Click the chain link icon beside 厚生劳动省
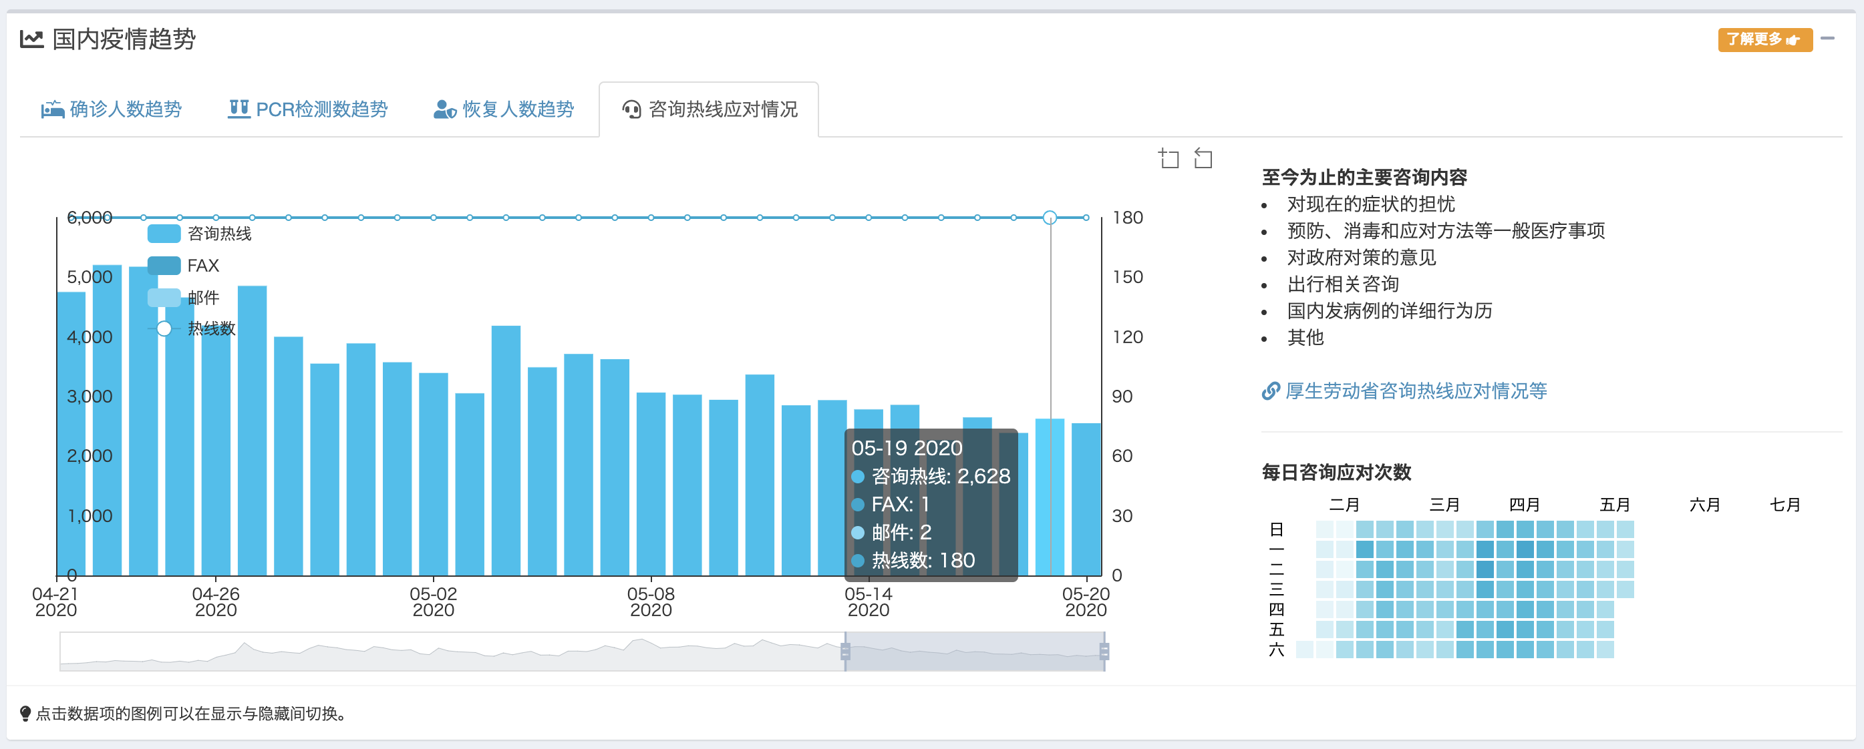This screenshot has width=1864, height=749. 1270,391
